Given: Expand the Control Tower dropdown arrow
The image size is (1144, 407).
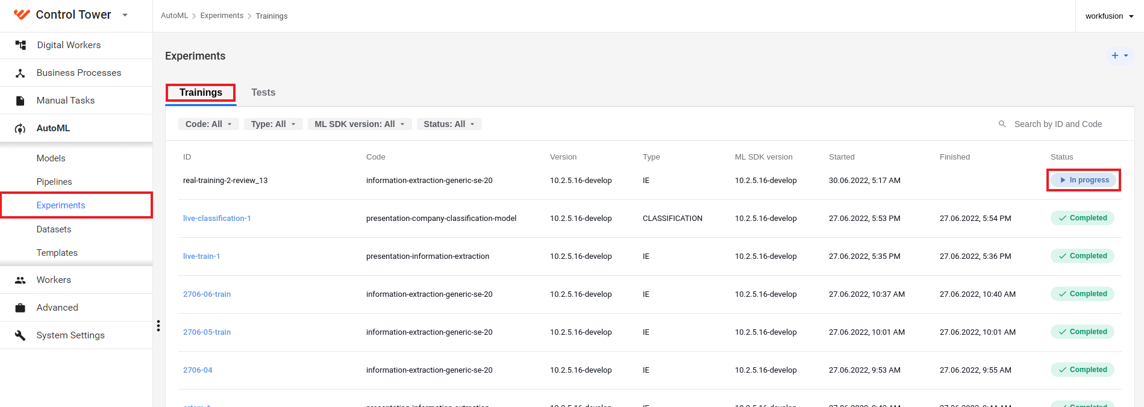Looking at the screenshot, I should [x=125, y=15].
